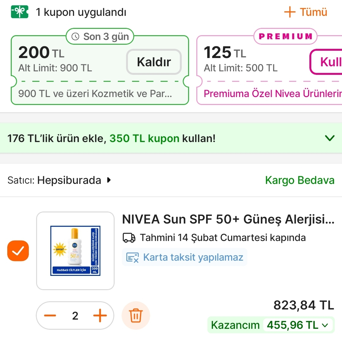Delete the product using the trash icon

(136, 315)
